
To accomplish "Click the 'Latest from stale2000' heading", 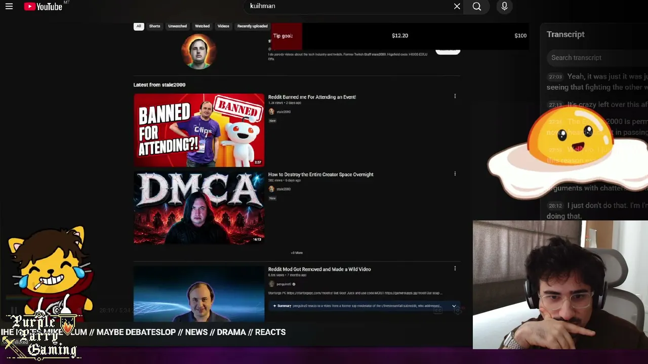I will click(159, 85).
